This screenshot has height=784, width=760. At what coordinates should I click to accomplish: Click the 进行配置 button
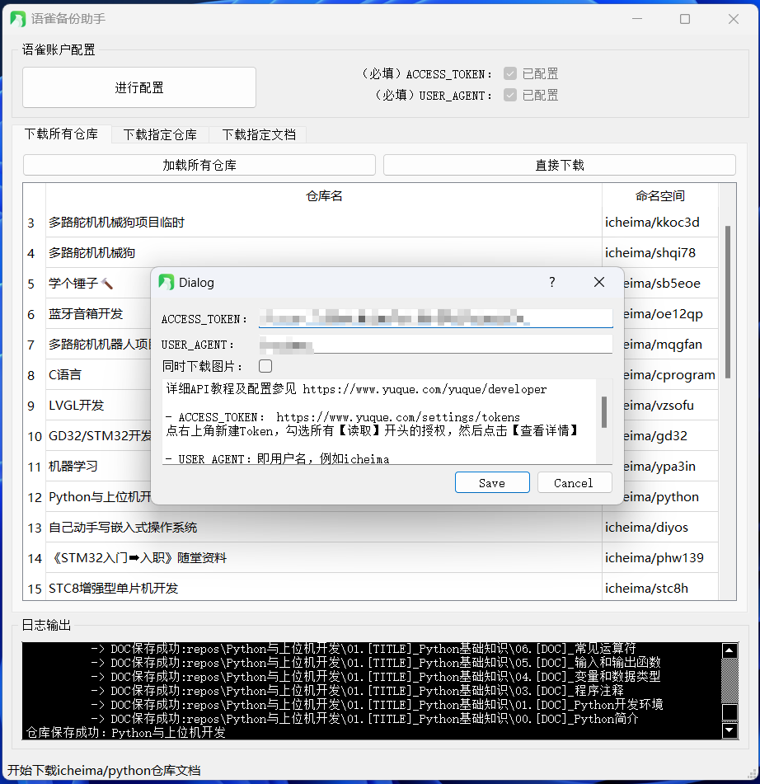point(139,87)
